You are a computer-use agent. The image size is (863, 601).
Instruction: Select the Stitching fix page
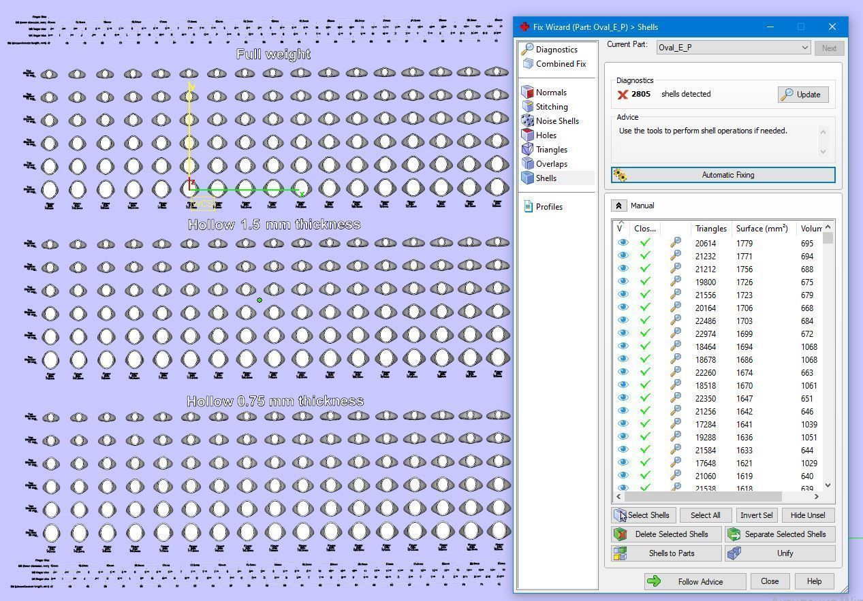[552, 107]
